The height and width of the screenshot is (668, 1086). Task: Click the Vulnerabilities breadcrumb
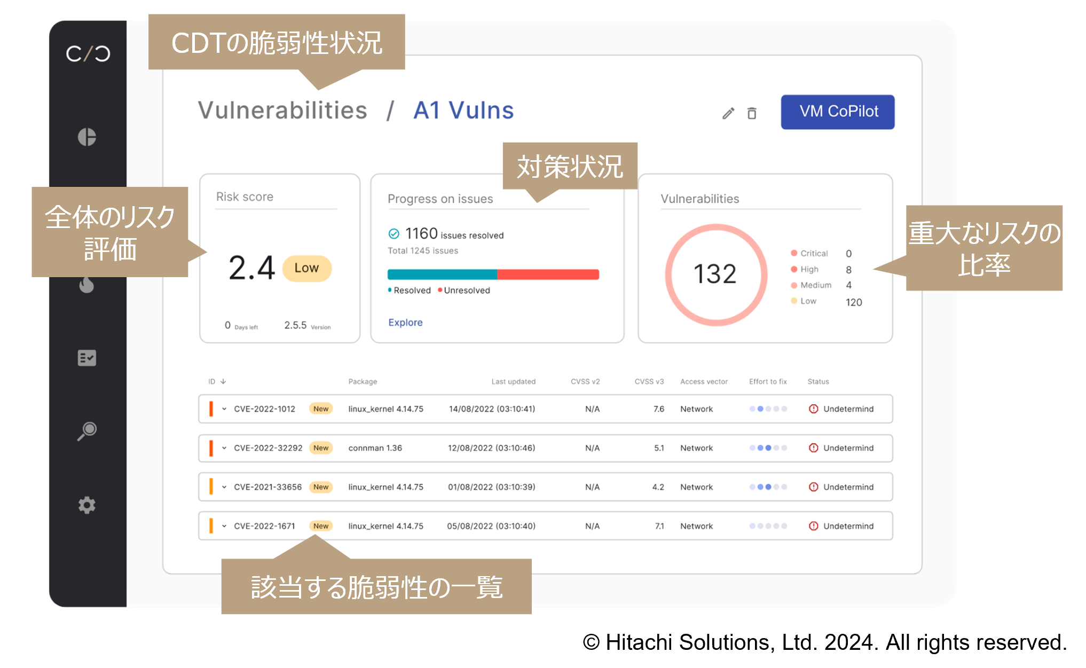282,111
